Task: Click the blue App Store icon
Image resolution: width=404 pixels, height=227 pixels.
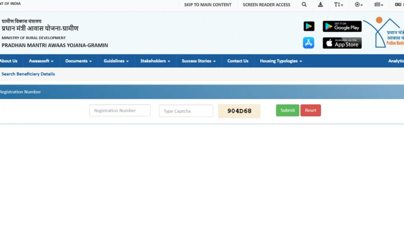Action: 309,43
